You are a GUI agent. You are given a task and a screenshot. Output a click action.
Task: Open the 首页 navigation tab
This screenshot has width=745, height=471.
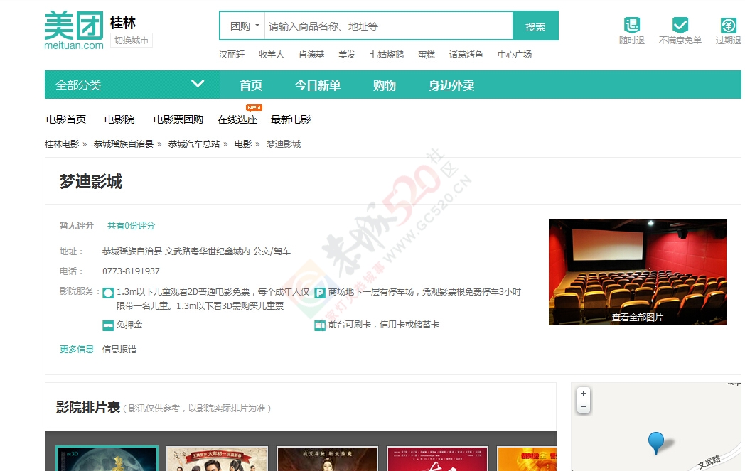[x=251, y=85]
